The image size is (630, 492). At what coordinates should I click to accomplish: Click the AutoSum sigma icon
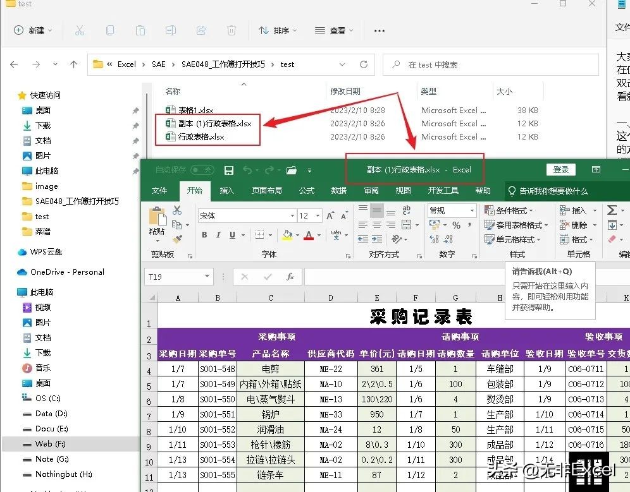click(612, 210)
